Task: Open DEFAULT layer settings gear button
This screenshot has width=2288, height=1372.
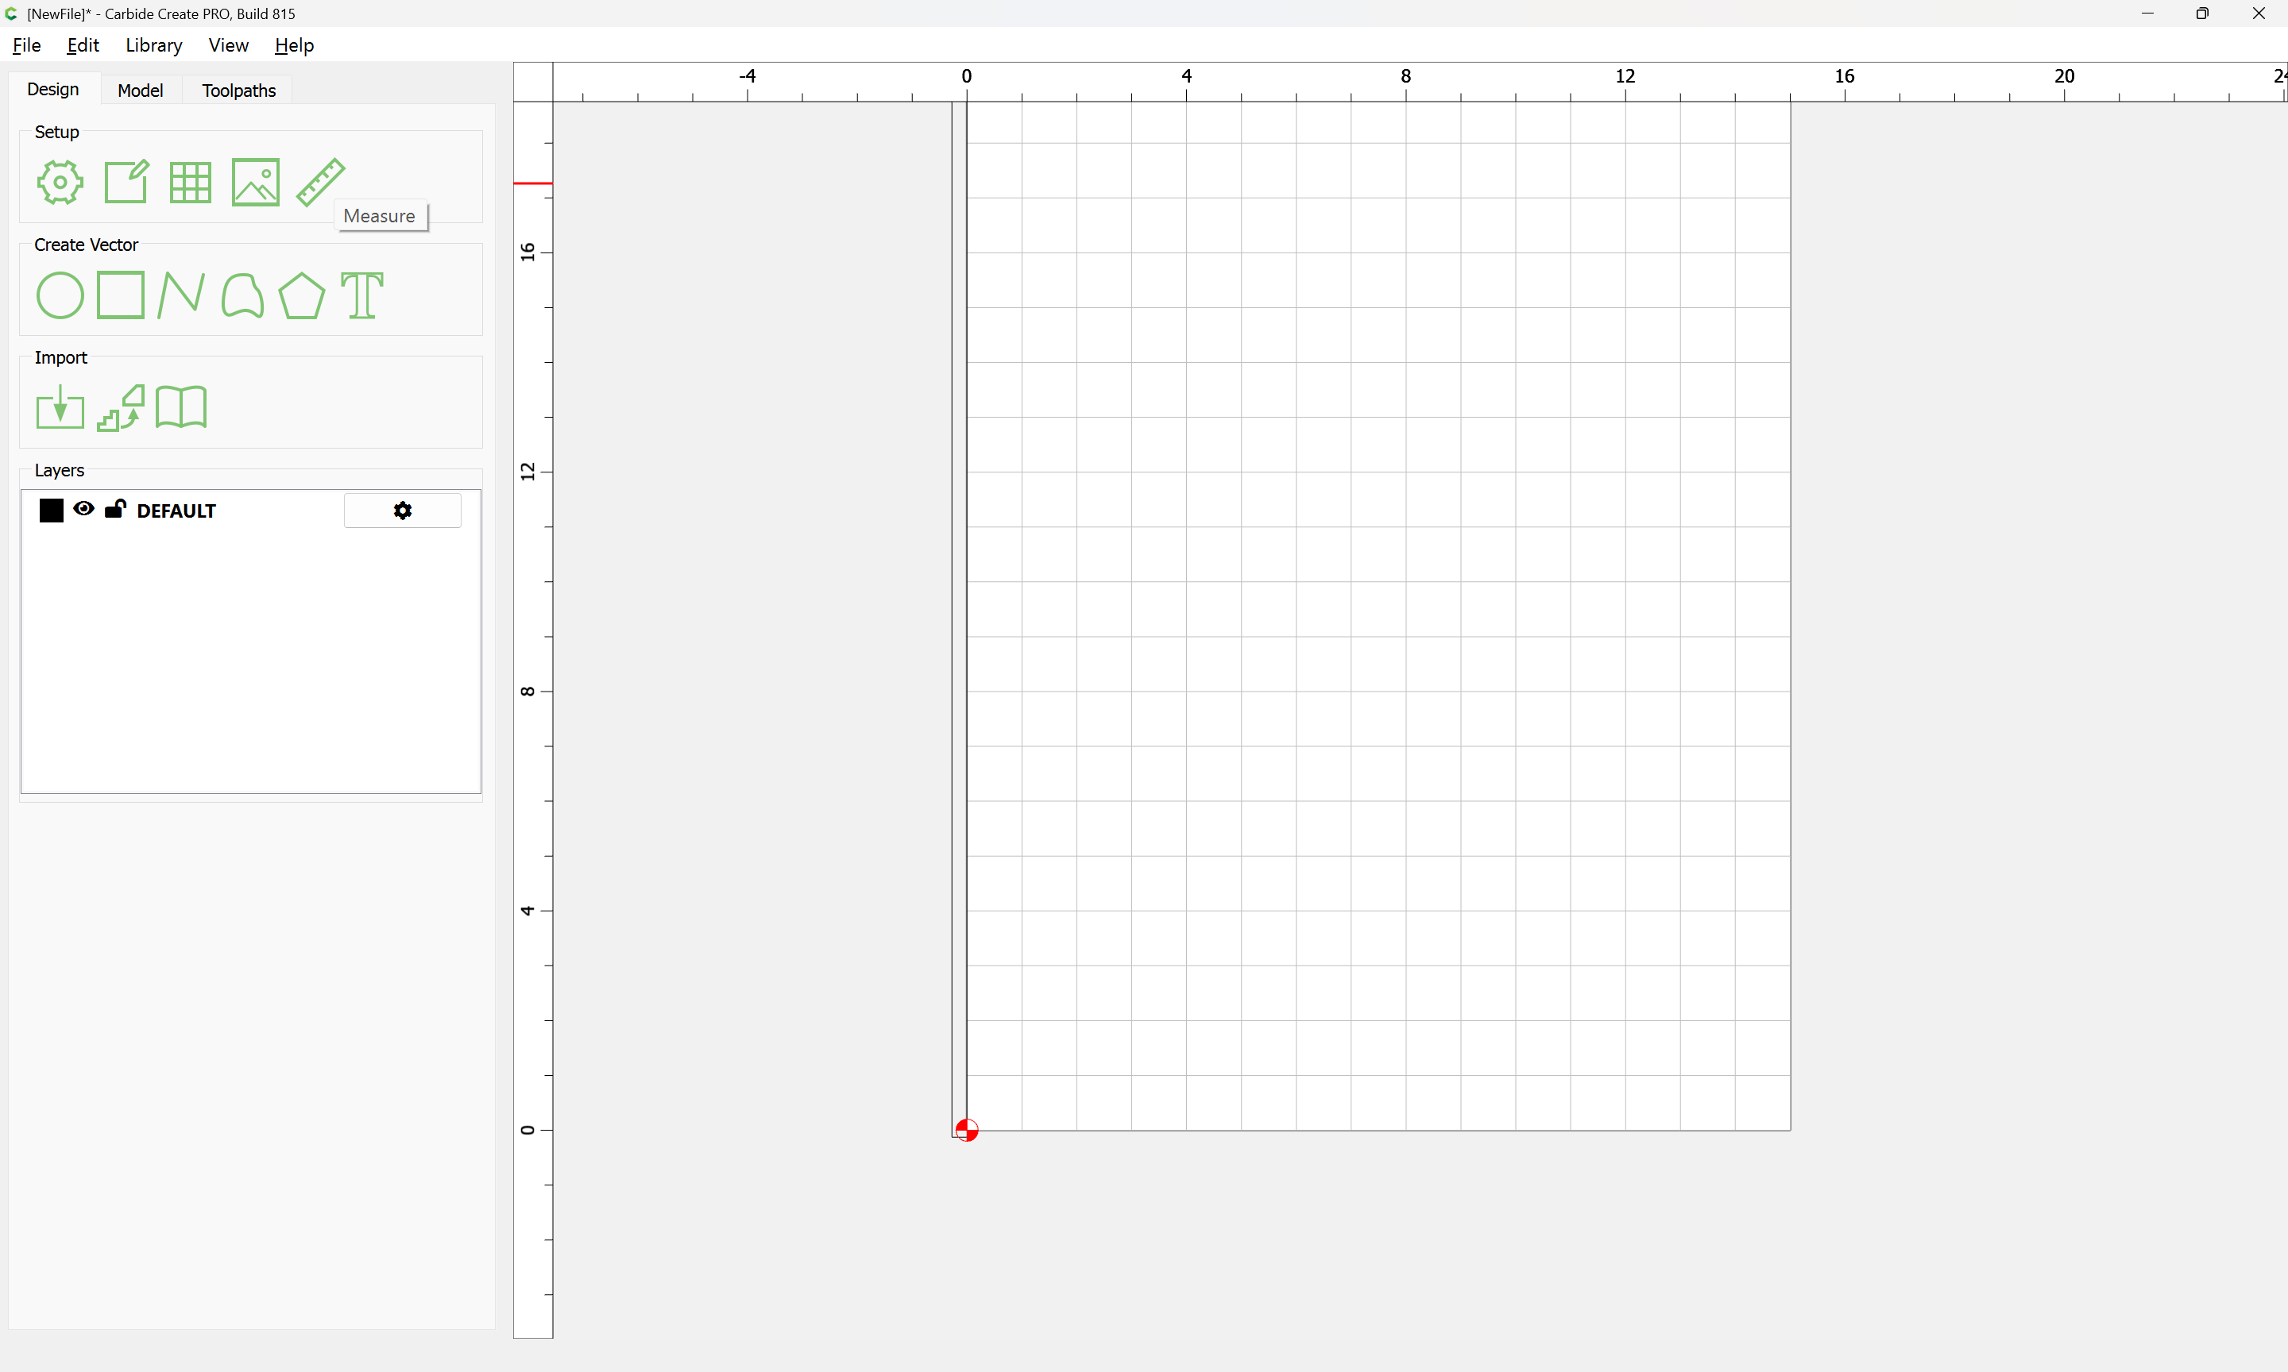Action: (402, 511)
